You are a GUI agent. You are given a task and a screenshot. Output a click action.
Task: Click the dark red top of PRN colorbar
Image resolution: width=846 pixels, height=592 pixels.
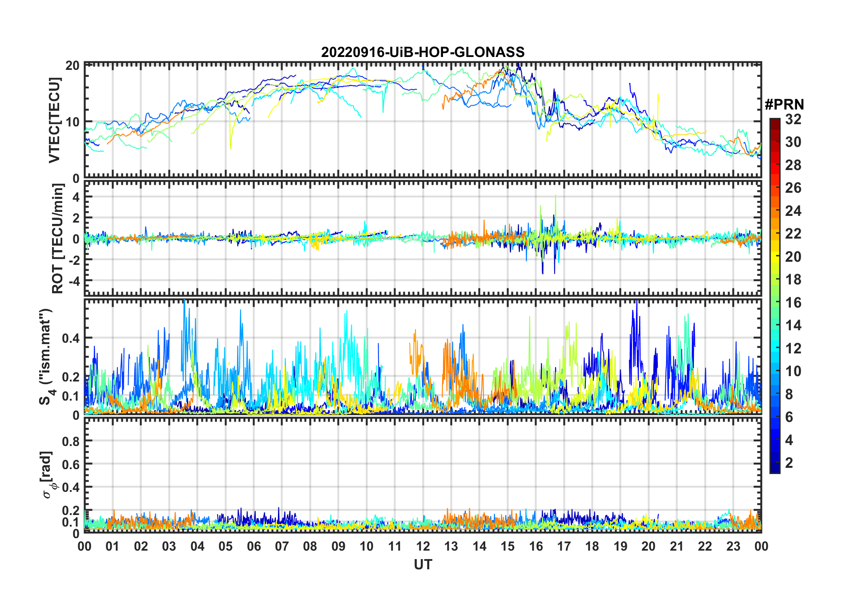pos(774,122)
